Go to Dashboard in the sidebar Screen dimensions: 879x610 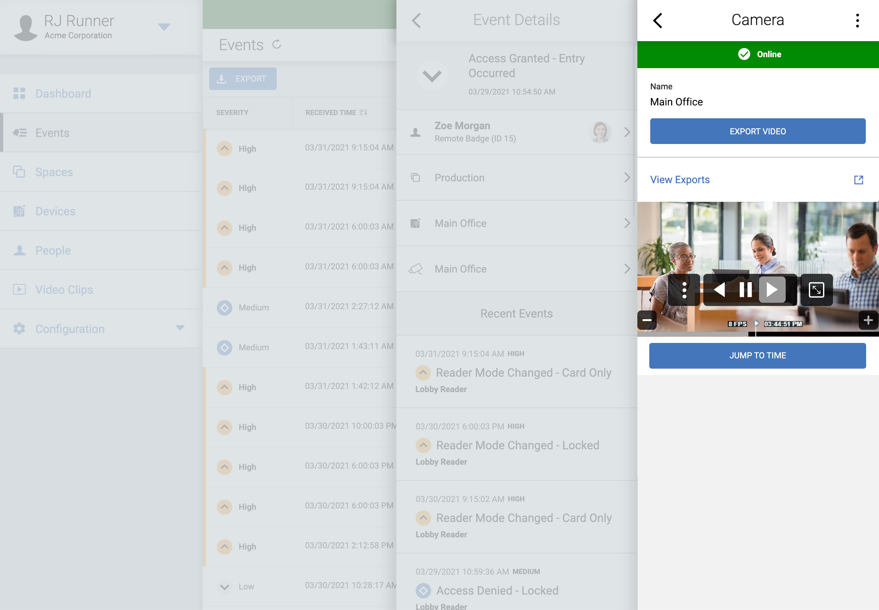coord(63,94)
